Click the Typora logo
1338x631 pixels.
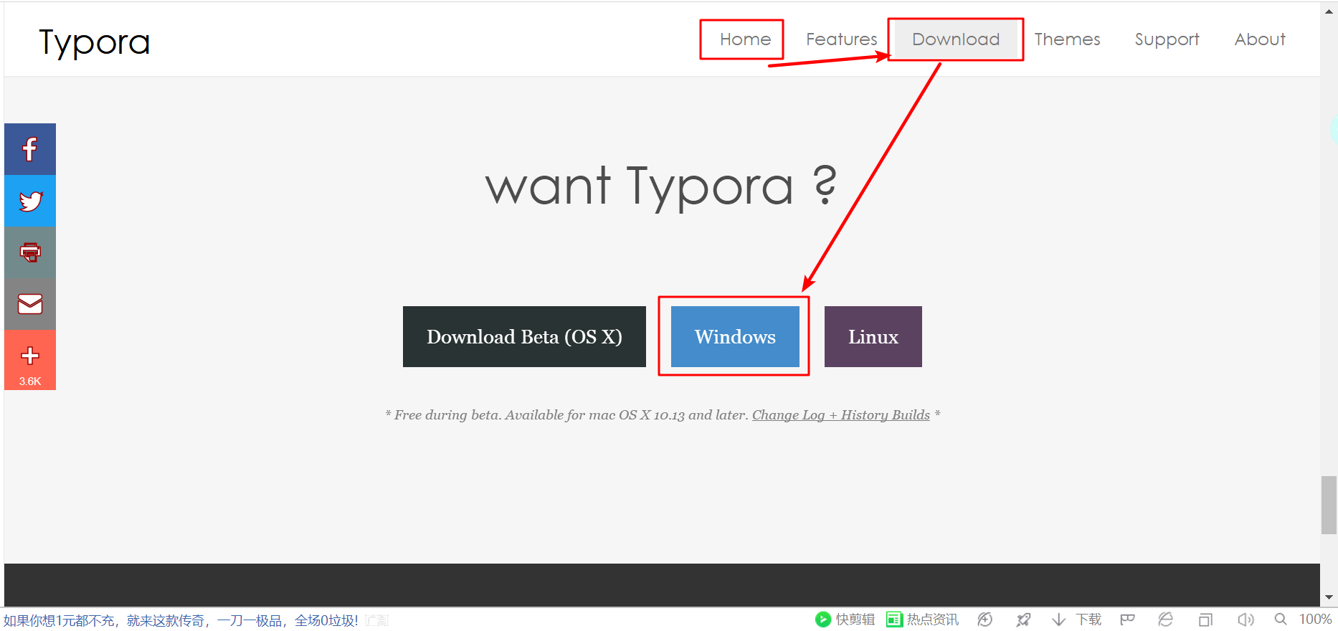click(94, 42)
